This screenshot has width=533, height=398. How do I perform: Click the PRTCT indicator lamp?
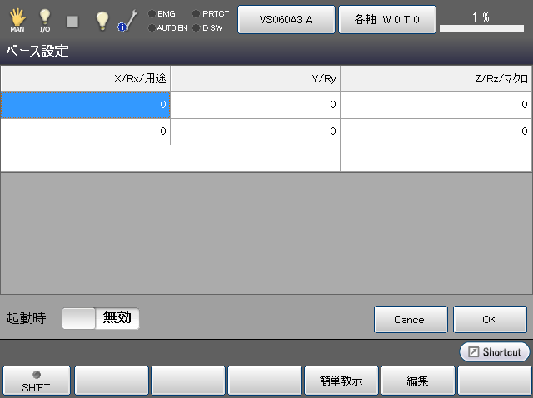[197, 13]
